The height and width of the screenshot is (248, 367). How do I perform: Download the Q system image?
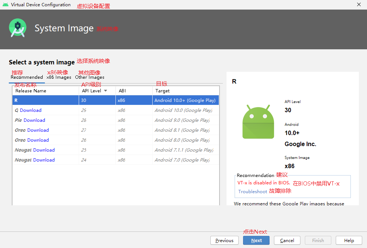pyautogui.click(x=31, y=110)
